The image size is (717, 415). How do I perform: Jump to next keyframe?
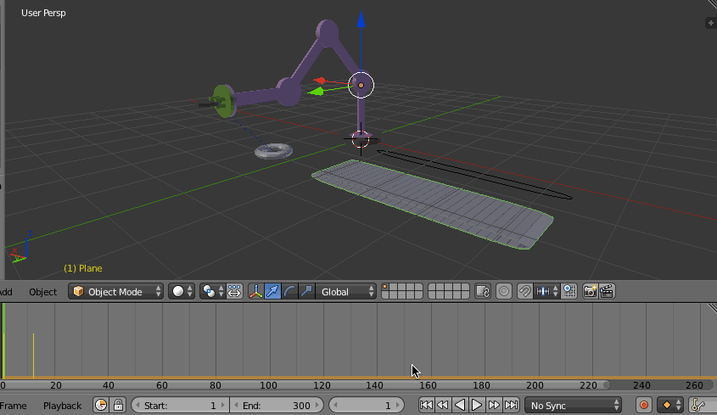tap(494, 405)
